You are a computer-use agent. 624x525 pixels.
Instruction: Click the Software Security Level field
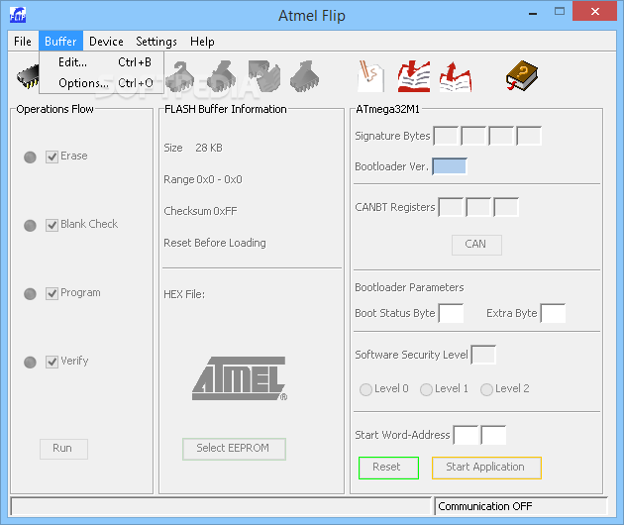click(x=483, y=355)
